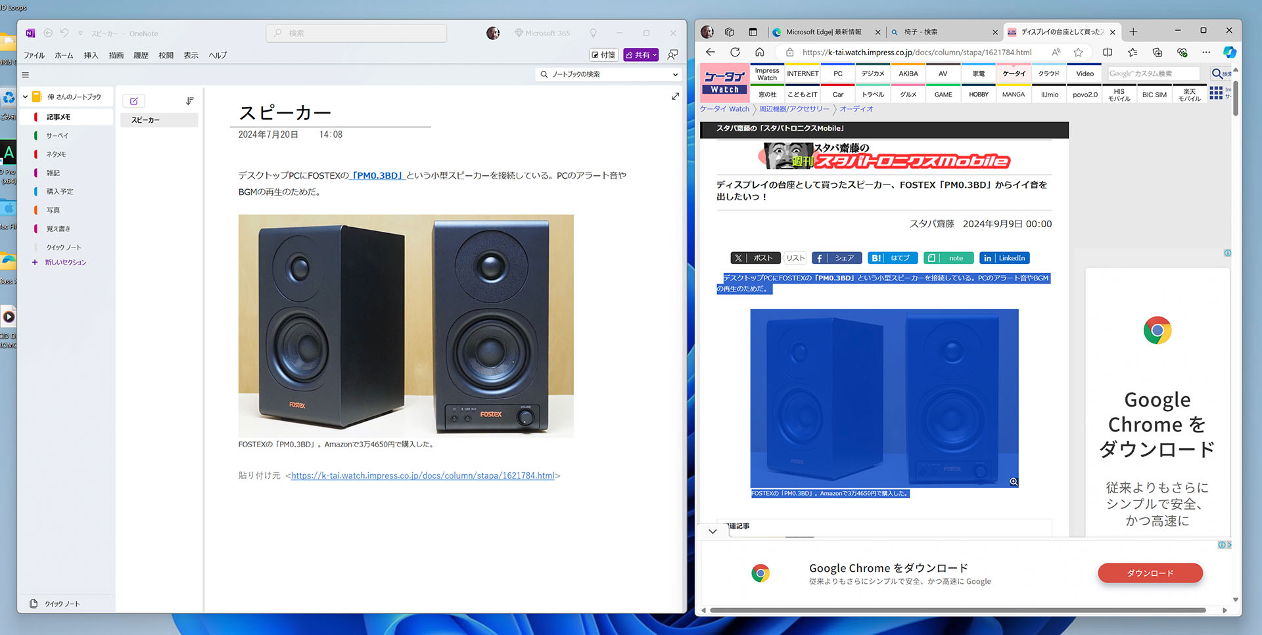Follow the pasted k-tai.watch.impress.co.jp link in OneNote

[x=423, y=475]
